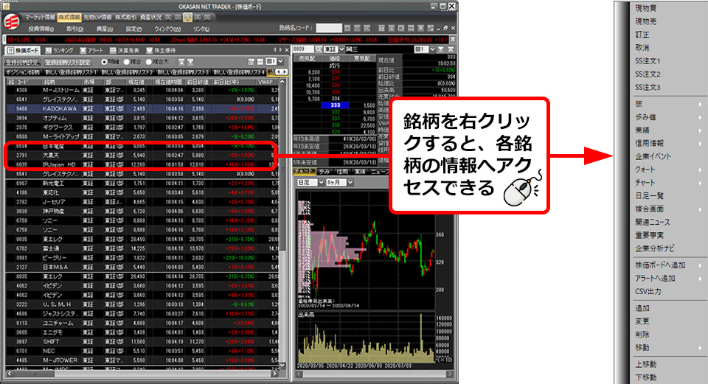708x384 pixels.
Task: Select SS注文1 in the context menu
Action: (648, 61)
